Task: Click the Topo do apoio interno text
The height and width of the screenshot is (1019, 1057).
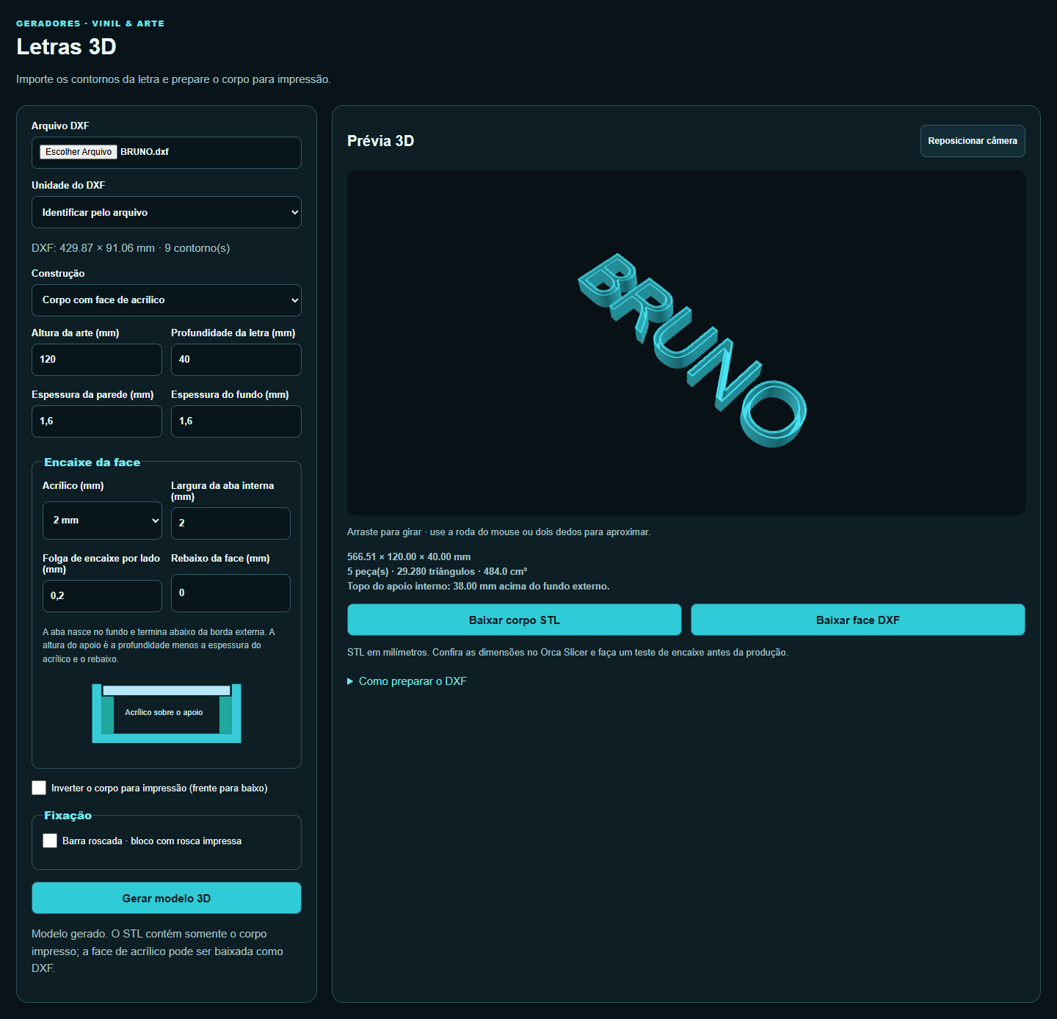Action: tap(479, 587)
